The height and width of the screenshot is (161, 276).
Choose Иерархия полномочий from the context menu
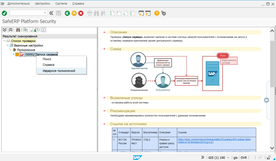(61, 71)
